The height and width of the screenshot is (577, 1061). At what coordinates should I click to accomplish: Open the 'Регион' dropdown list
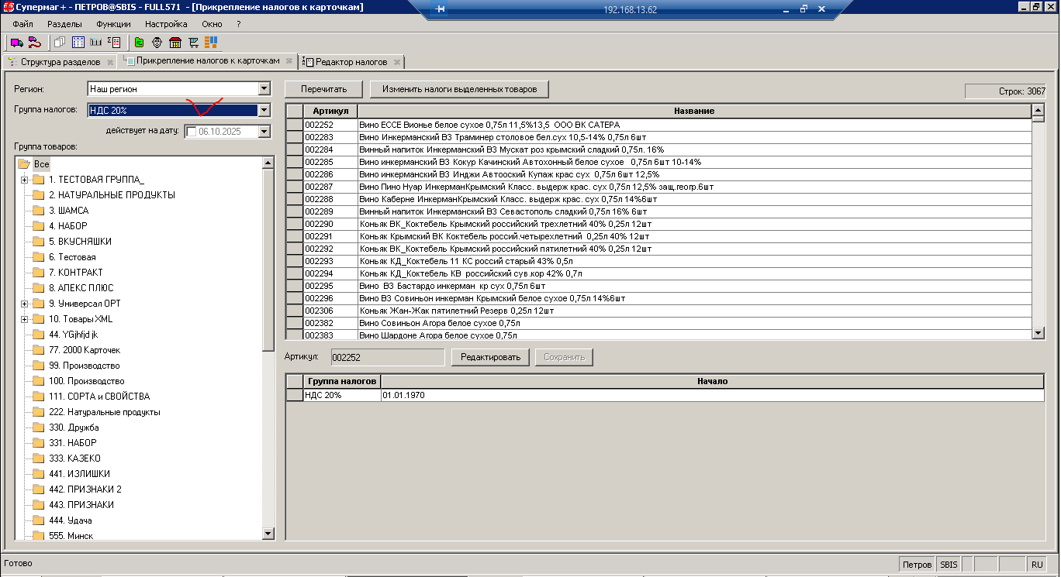point(264,89)
